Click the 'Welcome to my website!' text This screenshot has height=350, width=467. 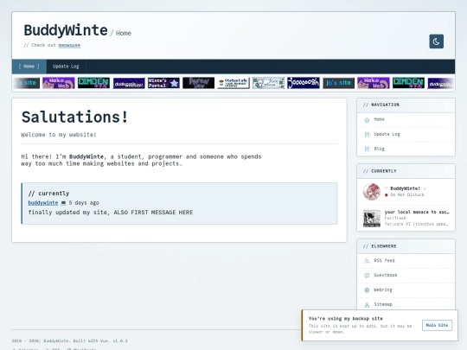click(x=59, y=135)
